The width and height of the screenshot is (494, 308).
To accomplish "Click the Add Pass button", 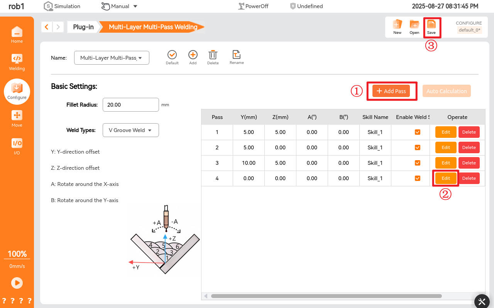I will tap(391, 91).
